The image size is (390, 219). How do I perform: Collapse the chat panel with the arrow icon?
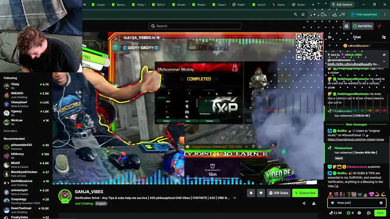(x=329, y=37)
